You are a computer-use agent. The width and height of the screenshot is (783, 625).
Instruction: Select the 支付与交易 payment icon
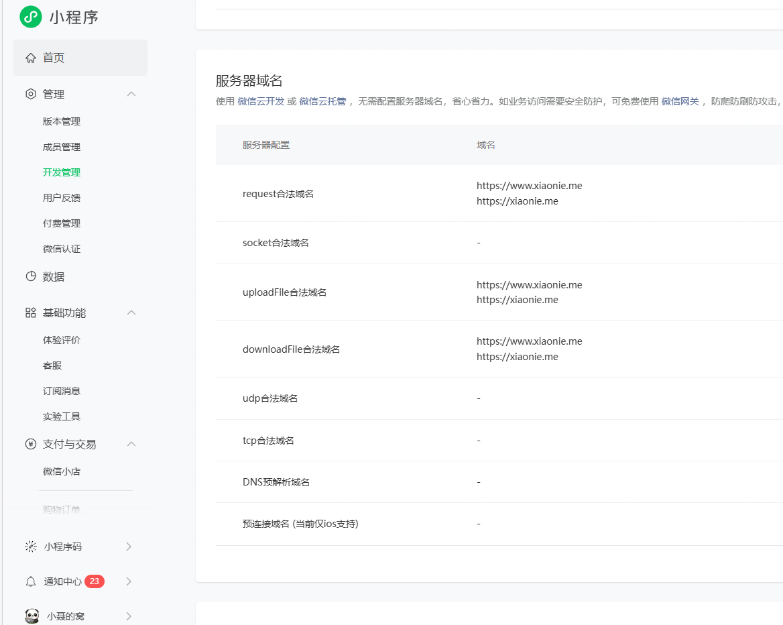[x=30, y=444]
